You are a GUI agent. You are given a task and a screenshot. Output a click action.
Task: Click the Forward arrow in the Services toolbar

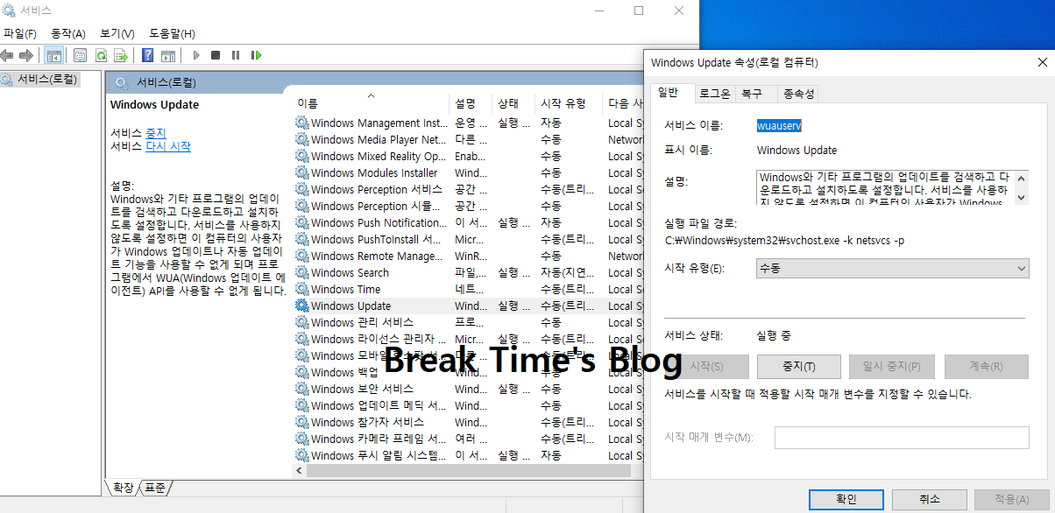tap(26, 55)
